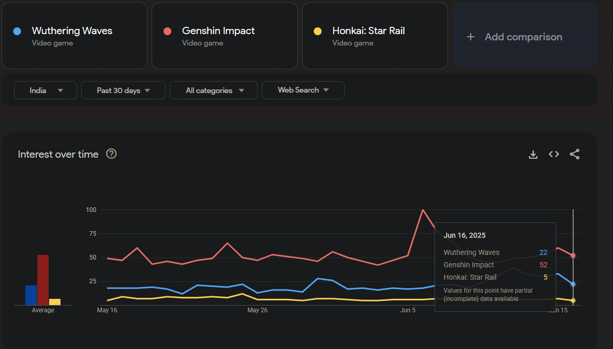Click the Average label under bars
Image resolution: width=613 pixels, height=349 pixels.
[43, 310]
